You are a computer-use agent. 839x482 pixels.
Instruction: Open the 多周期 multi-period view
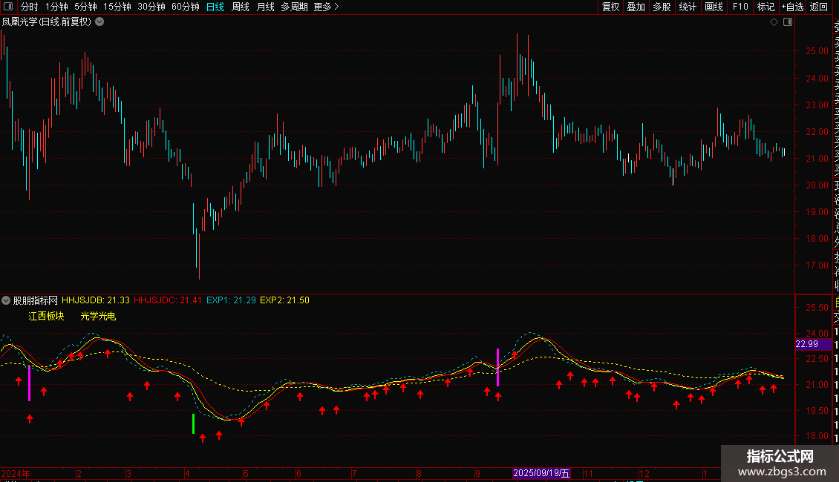click(x=294, y=7)
